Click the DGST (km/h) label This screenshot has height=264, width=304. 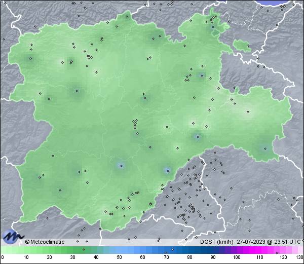tap(217, 242)
